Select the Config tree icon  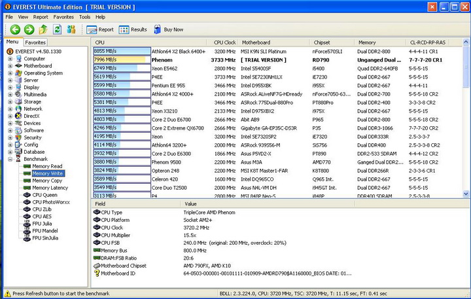point(18,145)
